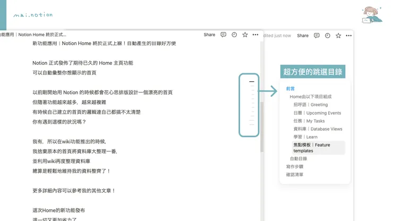The width and height of the screenshot is (393, 221).
Task: Open page history clock in left window
Action: (234, 35)
